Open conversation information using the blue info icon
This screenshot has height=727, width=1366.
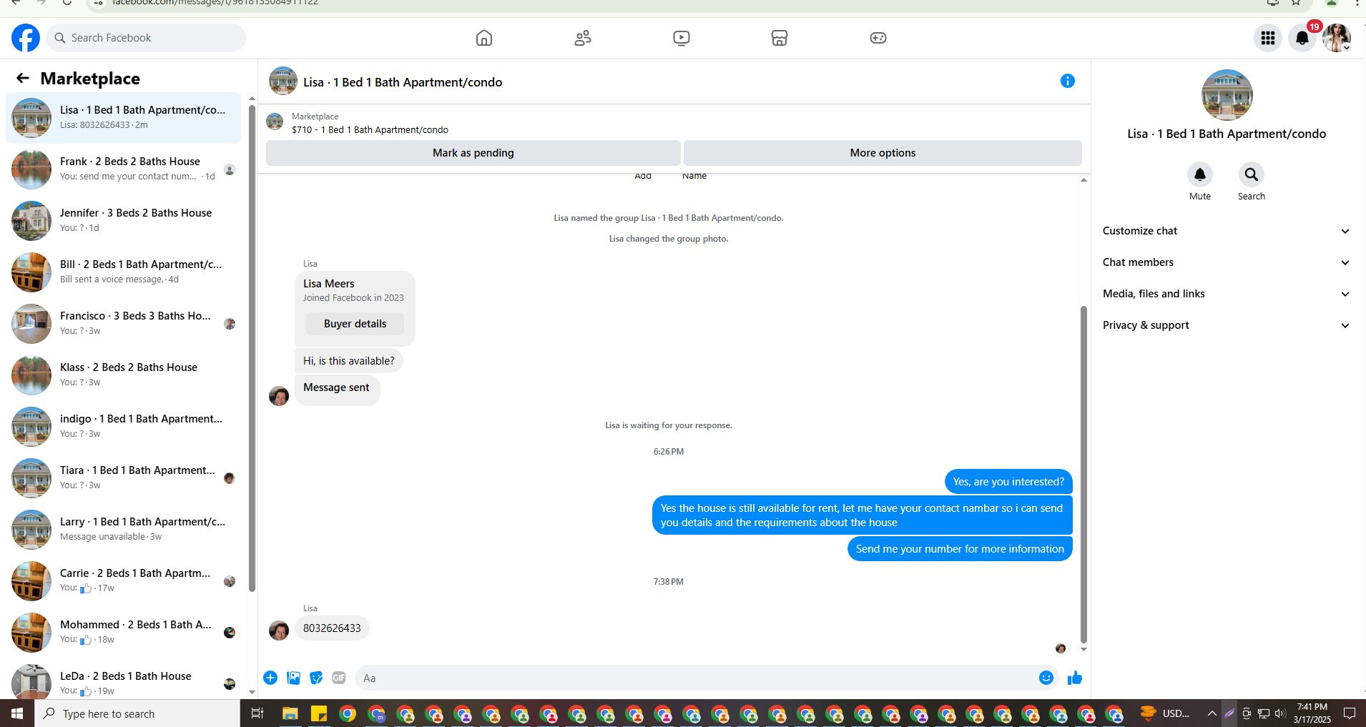click(1068, 81)
